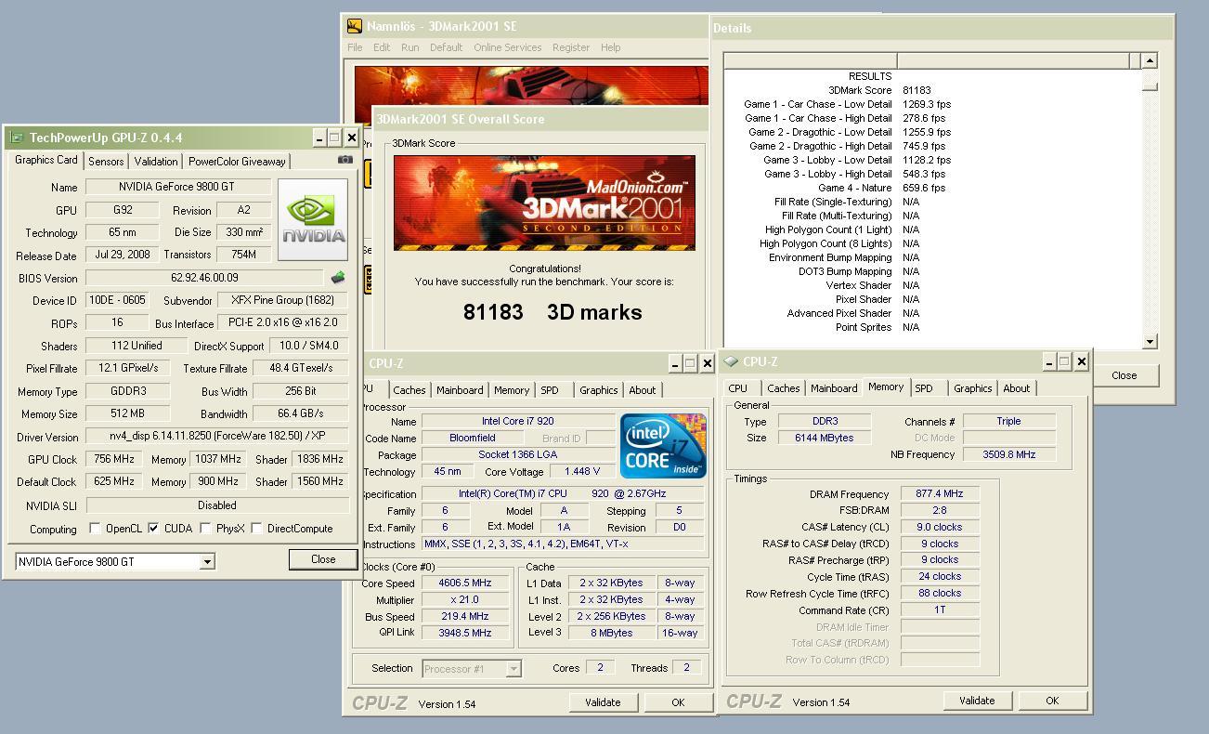This screenshot has width=1209, height=734.
Task: Click the CPU-Z memory window title icon
Action: point(731,361)
